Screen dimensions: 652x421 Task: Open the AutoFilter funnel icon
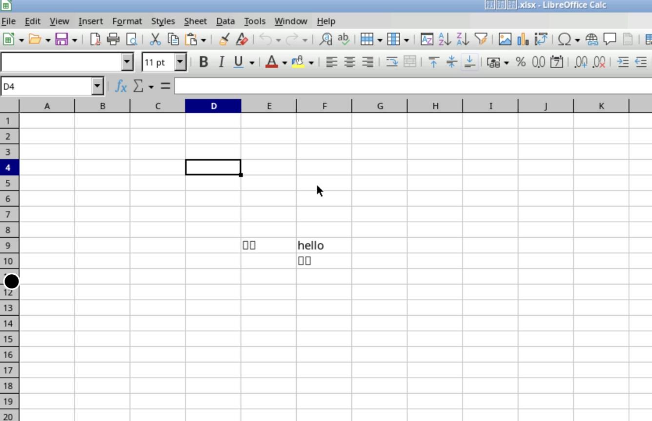click(481, 39)
